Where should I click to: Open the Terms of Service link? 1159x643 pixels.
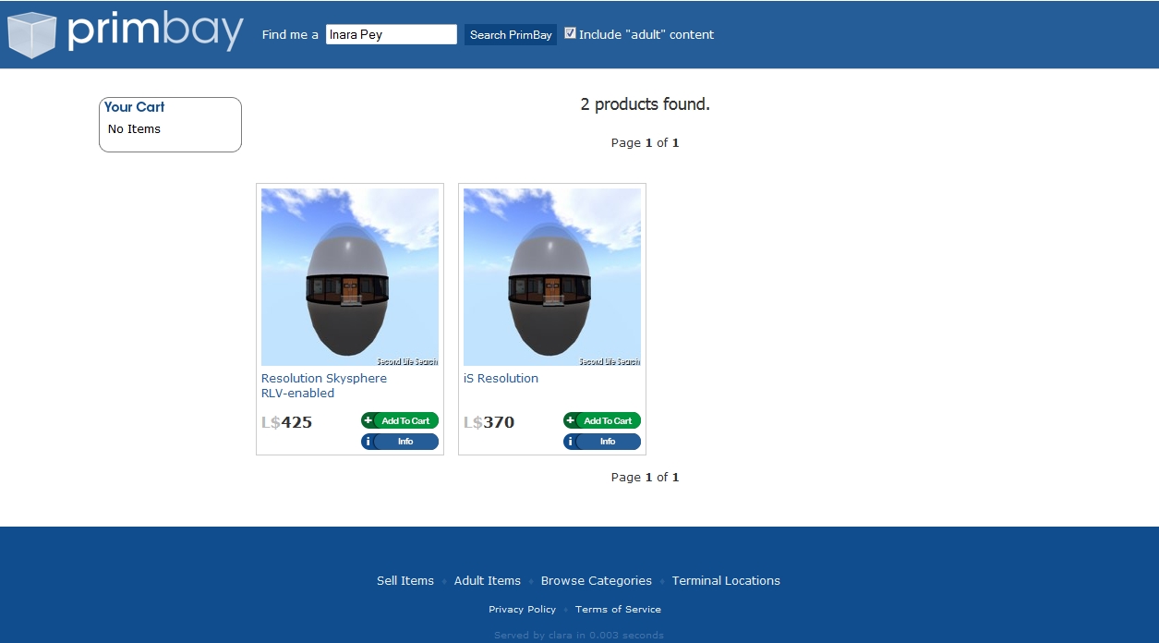pos(618,609)
